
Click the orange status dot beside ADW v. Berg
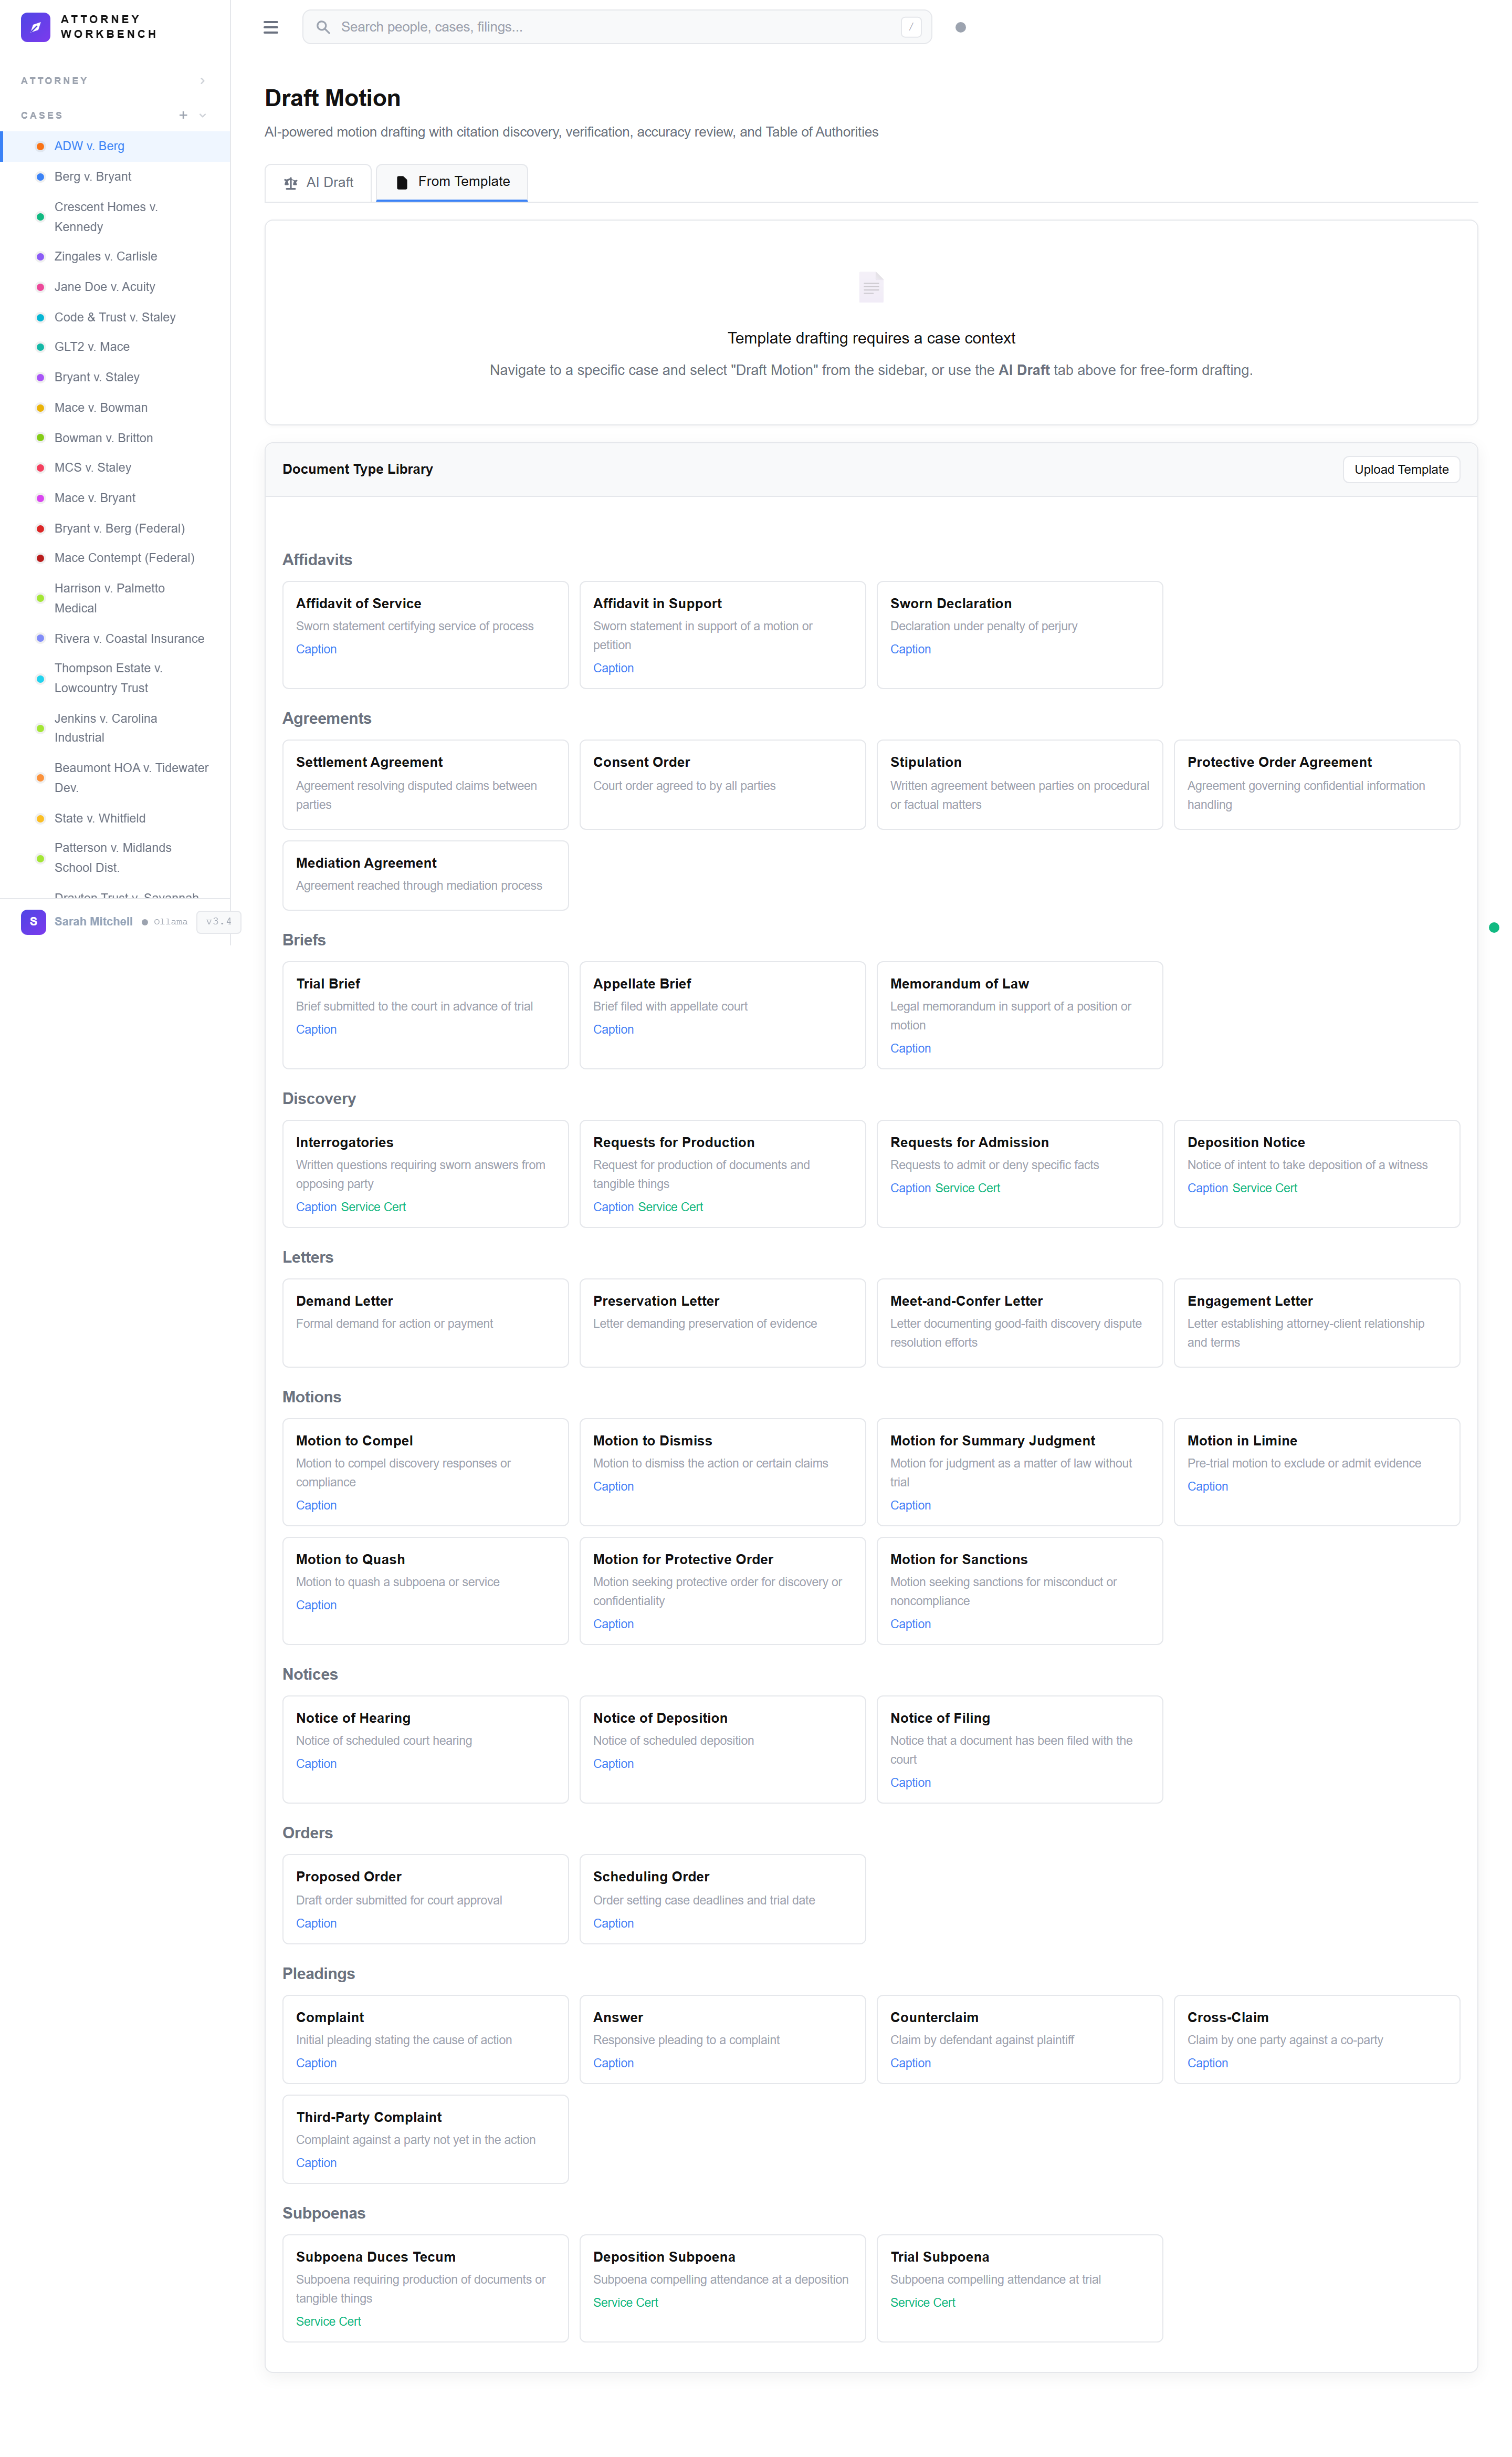[40, 146]
